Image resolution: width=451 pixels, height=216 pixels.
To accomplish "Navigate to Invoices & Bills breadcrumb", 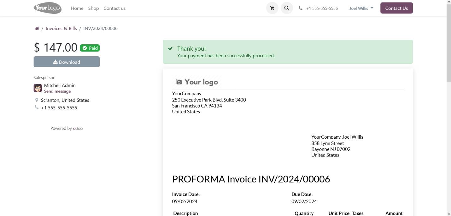I will [61, 28].
